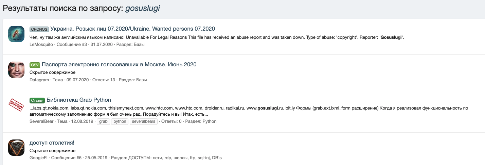This screenshot has height=165, width=485.
Task: Click the green CSV prefix label
Action: [35, 65]
